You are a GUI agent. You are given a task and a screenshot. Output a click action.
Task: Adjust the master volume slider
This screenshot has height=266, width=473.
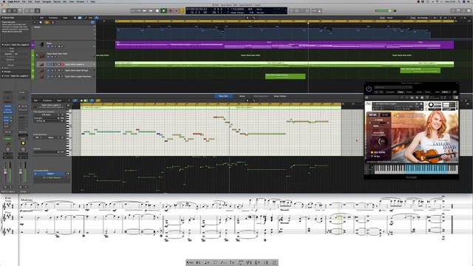point(386,10)
